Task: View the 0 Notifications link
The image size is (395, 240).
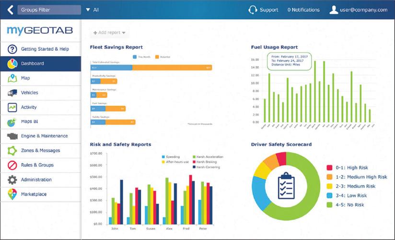Action: 303,10
